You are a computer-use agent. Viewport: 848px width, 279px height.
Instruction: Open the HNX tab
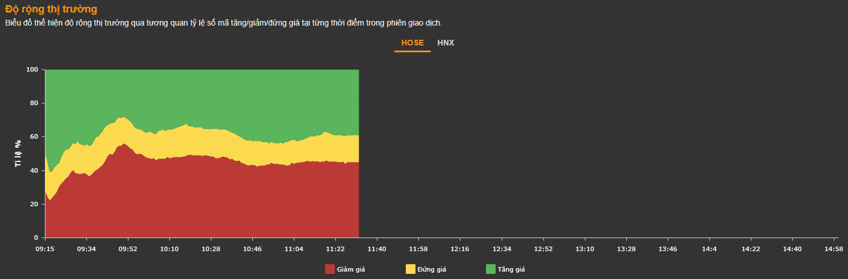pyautogui.click(x=446, y=43)
